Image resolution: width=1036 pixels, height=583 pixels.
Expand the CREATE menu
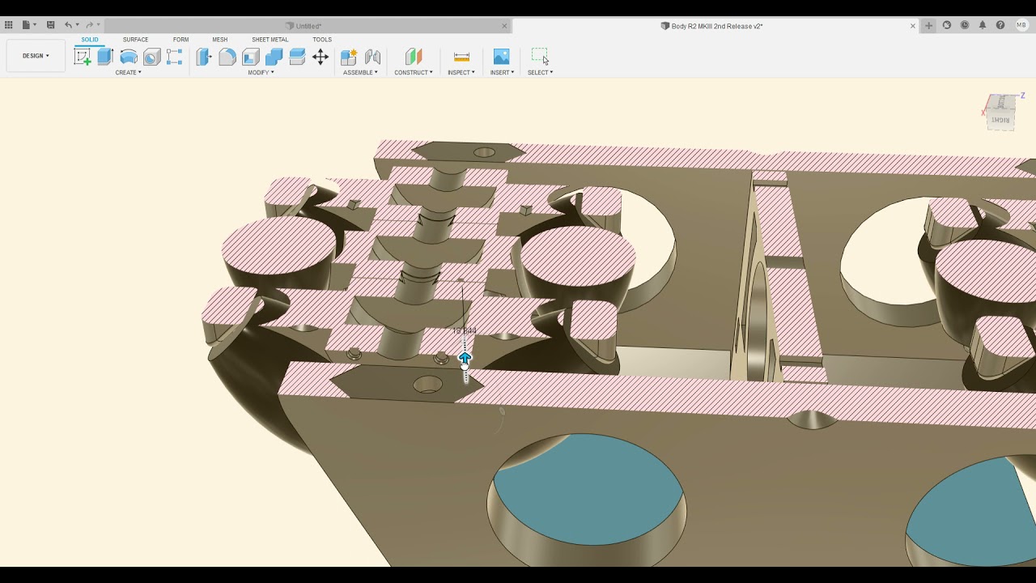[x=128, y=73]
